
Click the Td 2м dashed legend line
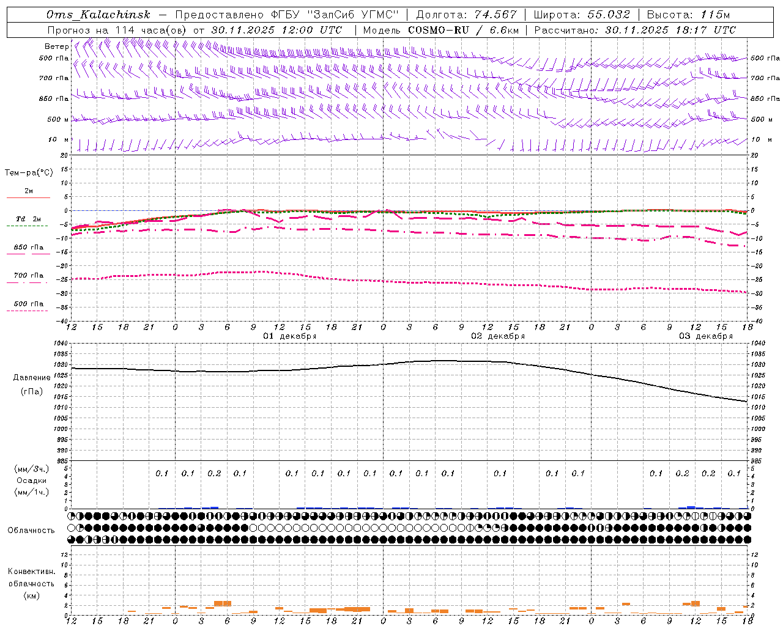[27, 226]
